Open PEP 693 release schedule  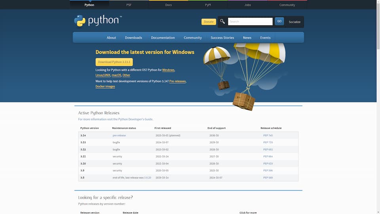268,149
